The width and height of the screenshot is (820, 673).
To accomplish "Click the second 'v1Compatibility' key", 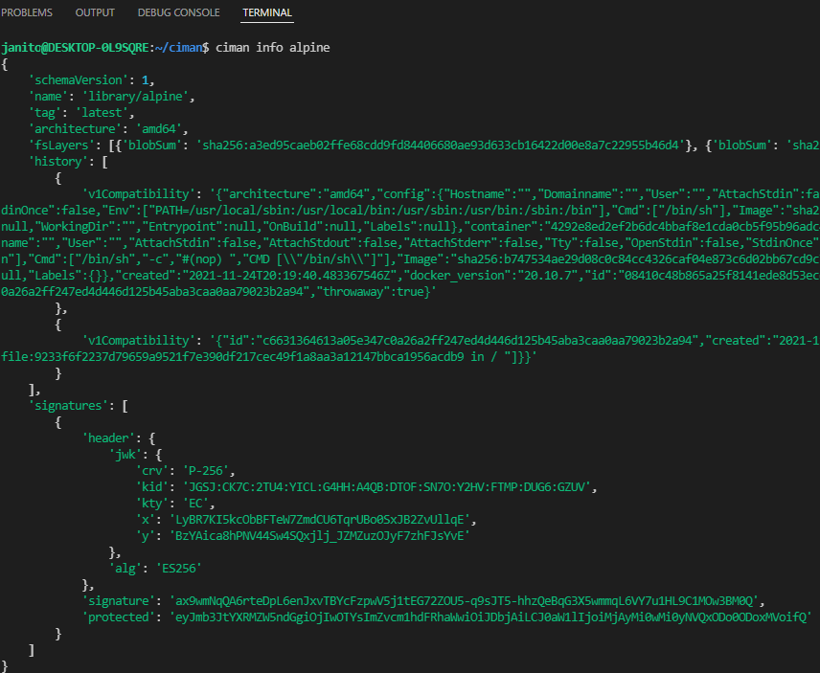I will pos(139,340).
